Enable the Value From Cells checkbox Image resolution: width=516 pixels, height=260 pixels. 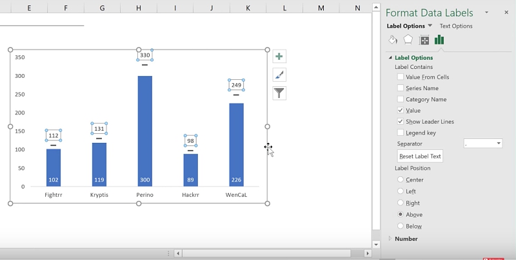401,77
